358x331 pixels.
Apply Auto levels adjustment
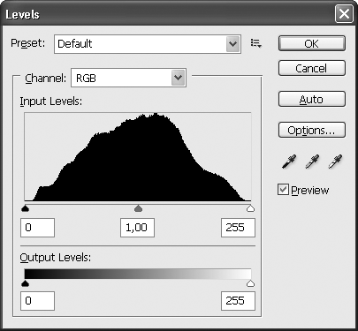click(312, 99)
